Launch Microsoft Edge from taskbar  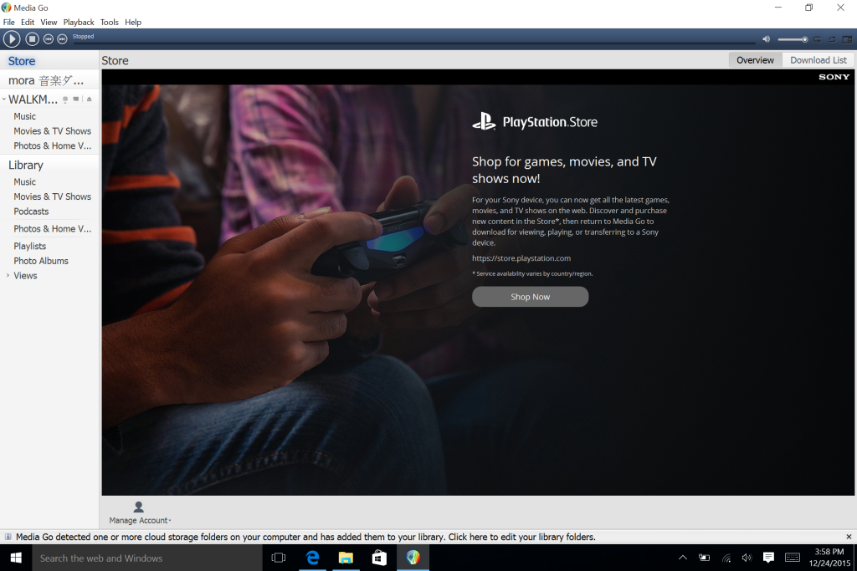tap(313, 558)
